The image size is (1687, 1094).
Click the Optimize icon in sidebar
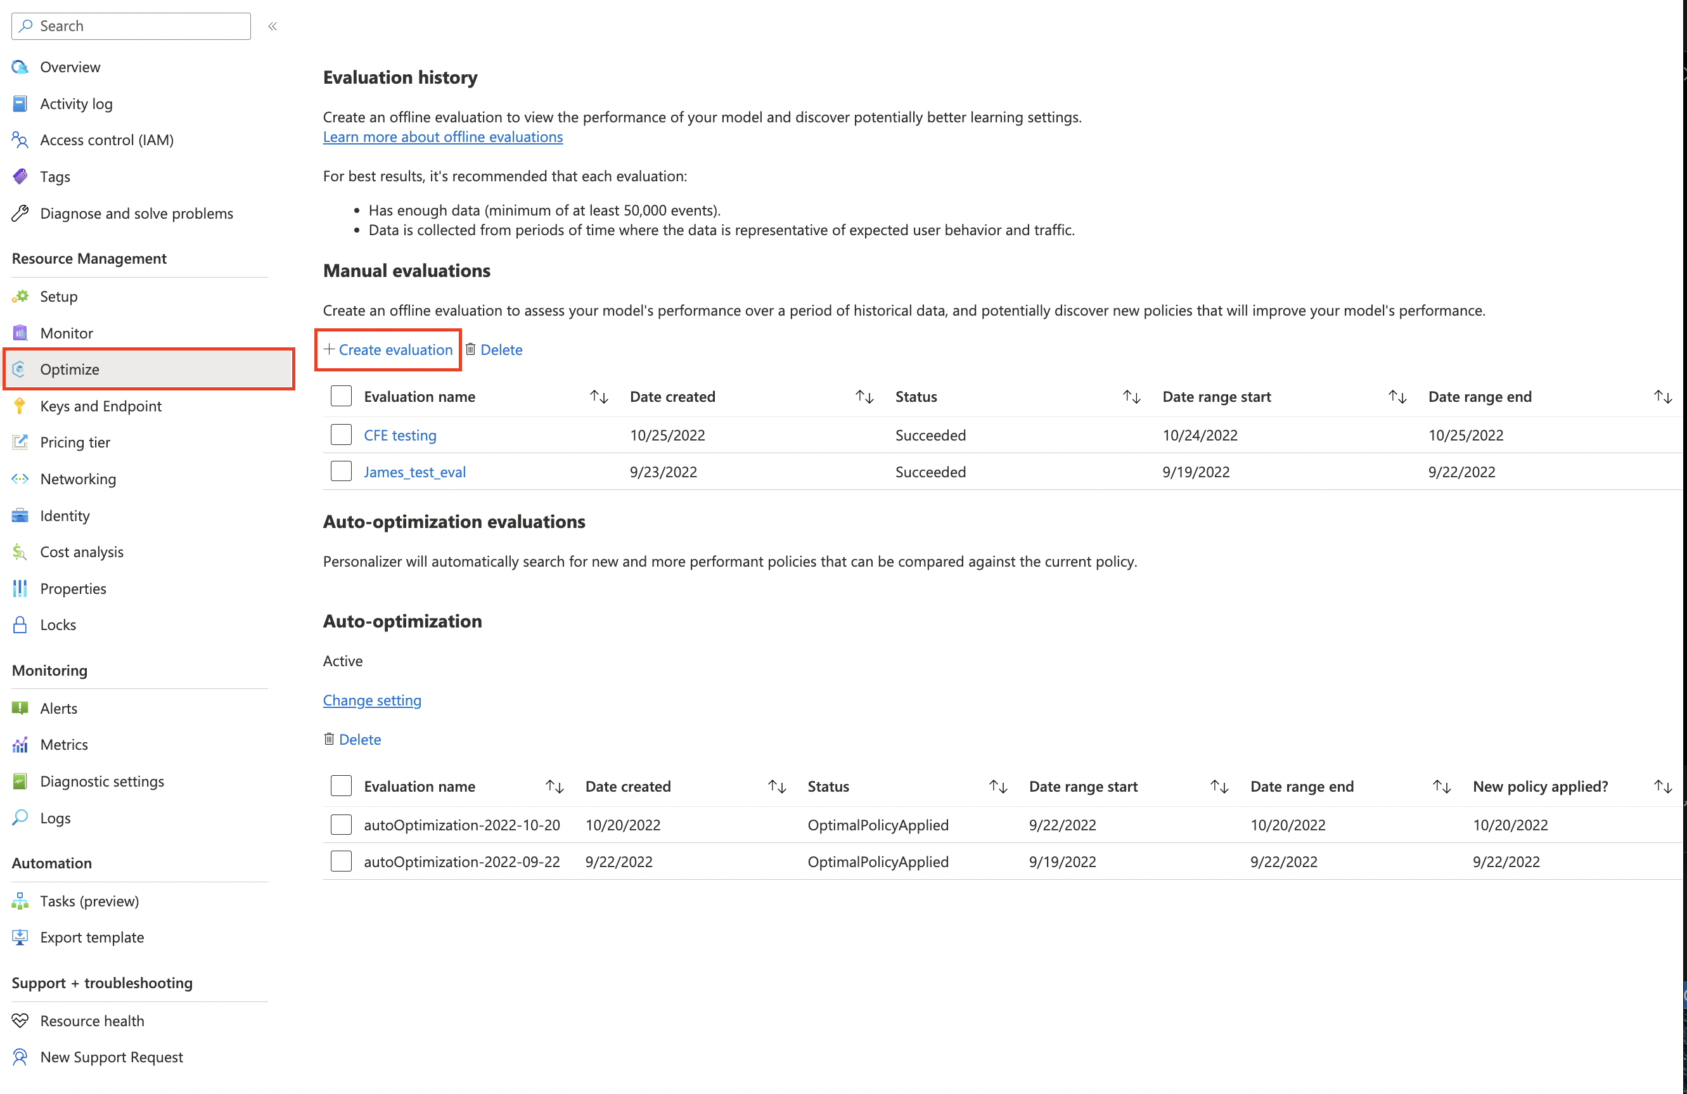coord(21,369)
